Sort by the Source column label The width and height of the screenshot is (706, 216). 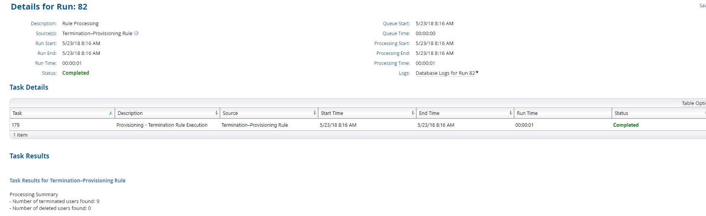(230, 113)
